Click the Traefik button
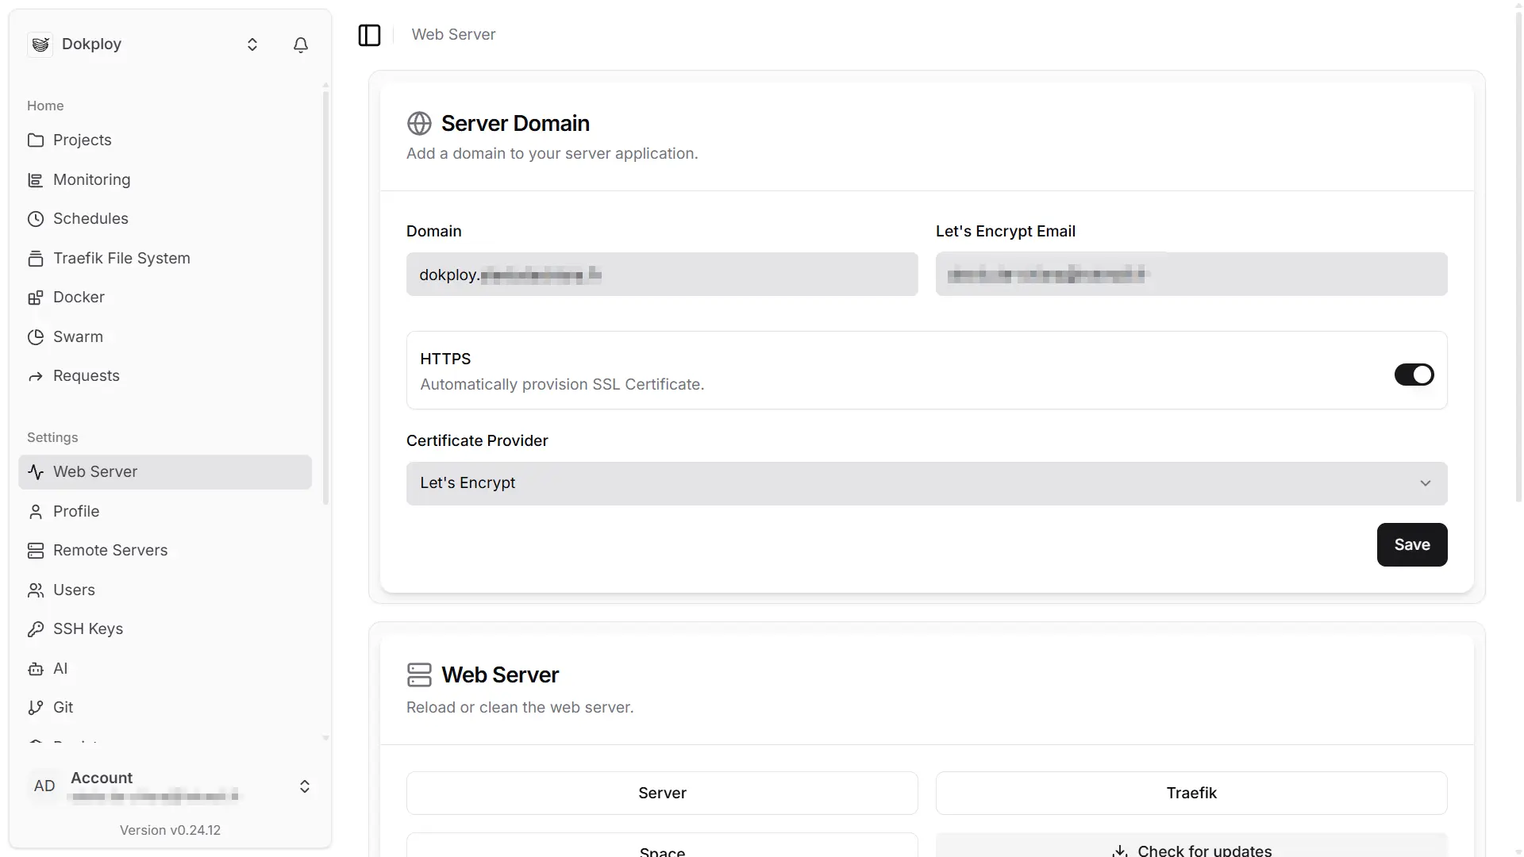The width and height of the screenshot is (1524, 857). (1191, 793)
